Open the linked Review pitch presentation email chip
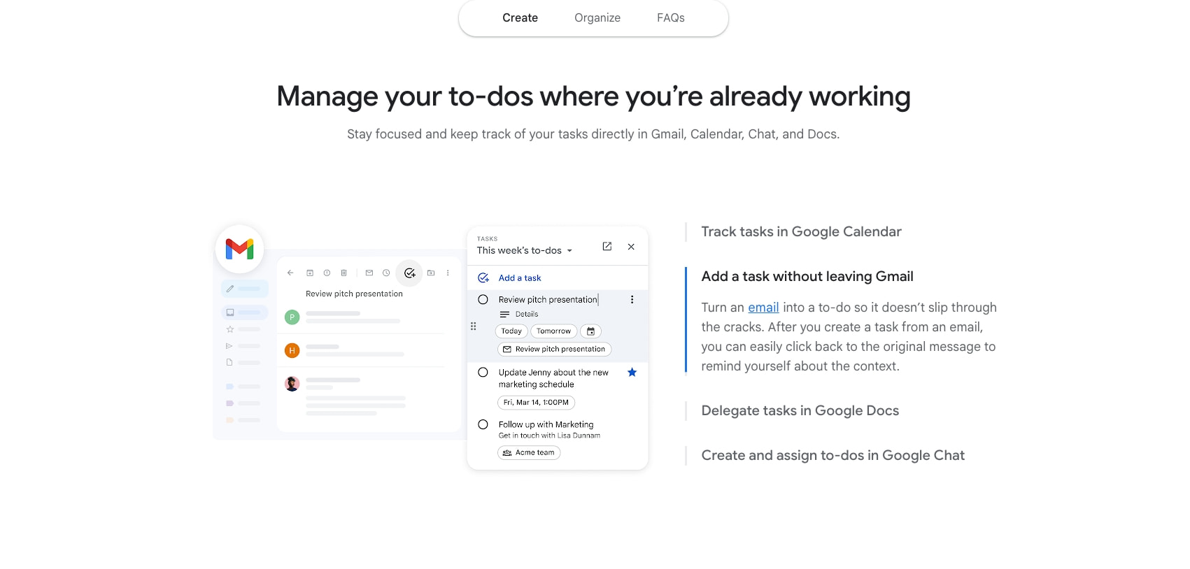This screenshot has height=569, width=1190. coord(554,350)
